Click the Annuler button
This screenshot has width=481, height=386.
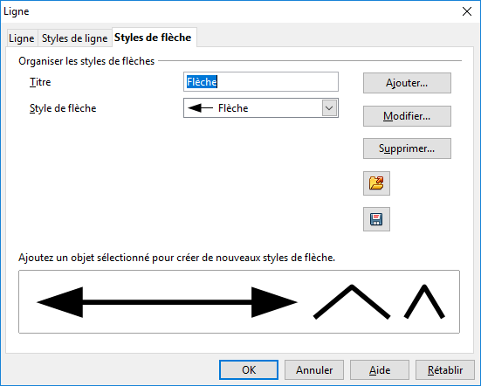pyautogui.click(x=314, y=369)
